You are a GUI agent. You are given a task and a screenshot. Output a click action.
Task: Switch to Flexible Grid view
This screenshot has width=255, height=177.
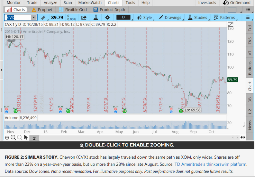tap(73, 10)
